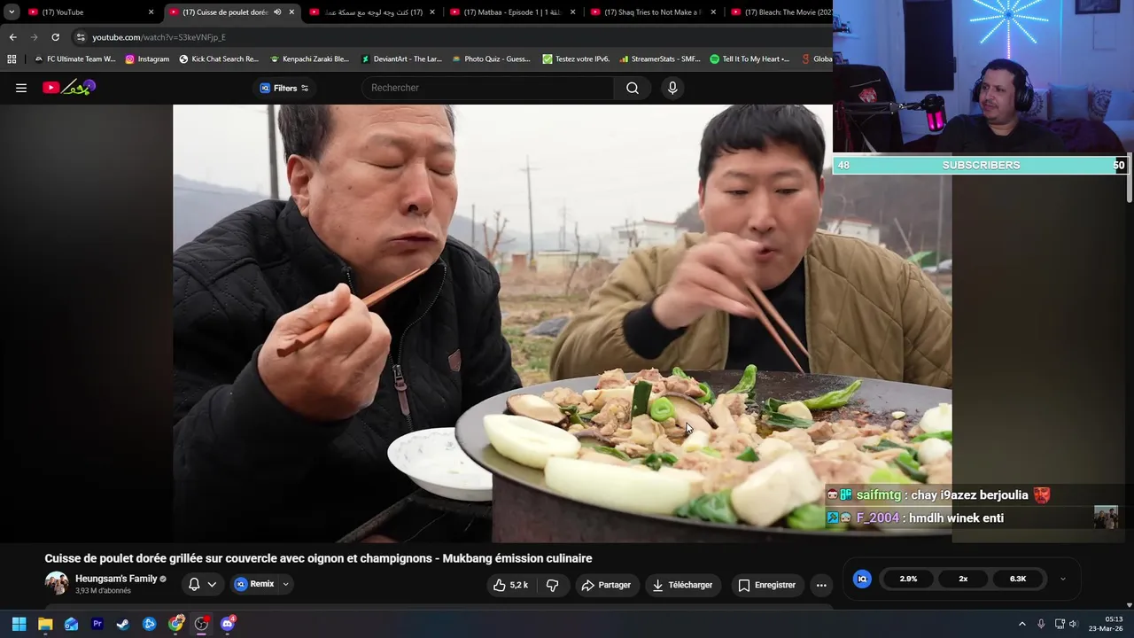
Task: Open OBS Studio from the taskbar
Action: pos(201,624)
